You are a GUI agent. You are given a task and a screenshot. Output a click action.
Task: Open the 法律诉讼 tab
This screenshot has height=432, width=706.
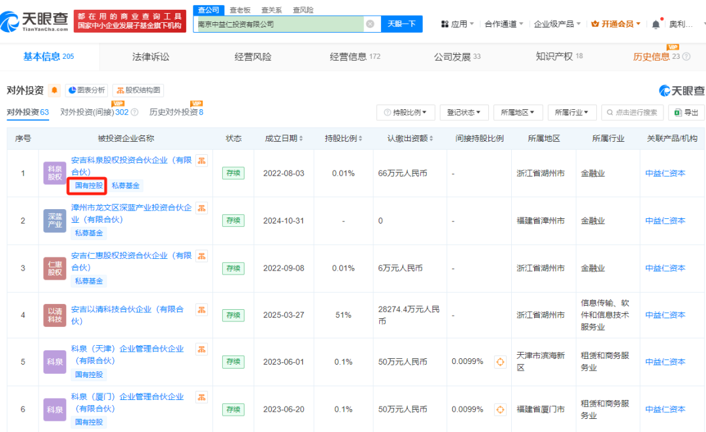pos(151,57)
